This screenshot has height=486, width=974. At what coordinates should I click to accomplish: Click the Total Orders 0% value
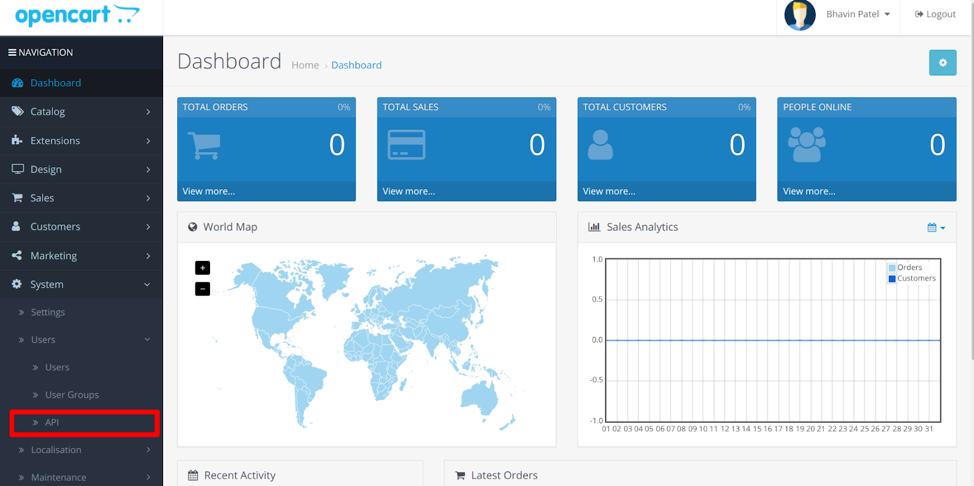tap(344, 107)
